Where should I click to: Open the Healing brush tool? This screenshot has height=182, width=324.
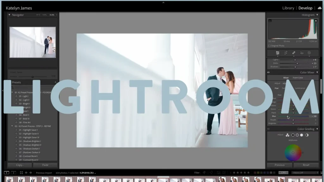pyautogui.click(x=293, y=53)
